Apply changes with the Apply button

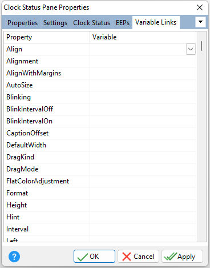click(182, 257)
